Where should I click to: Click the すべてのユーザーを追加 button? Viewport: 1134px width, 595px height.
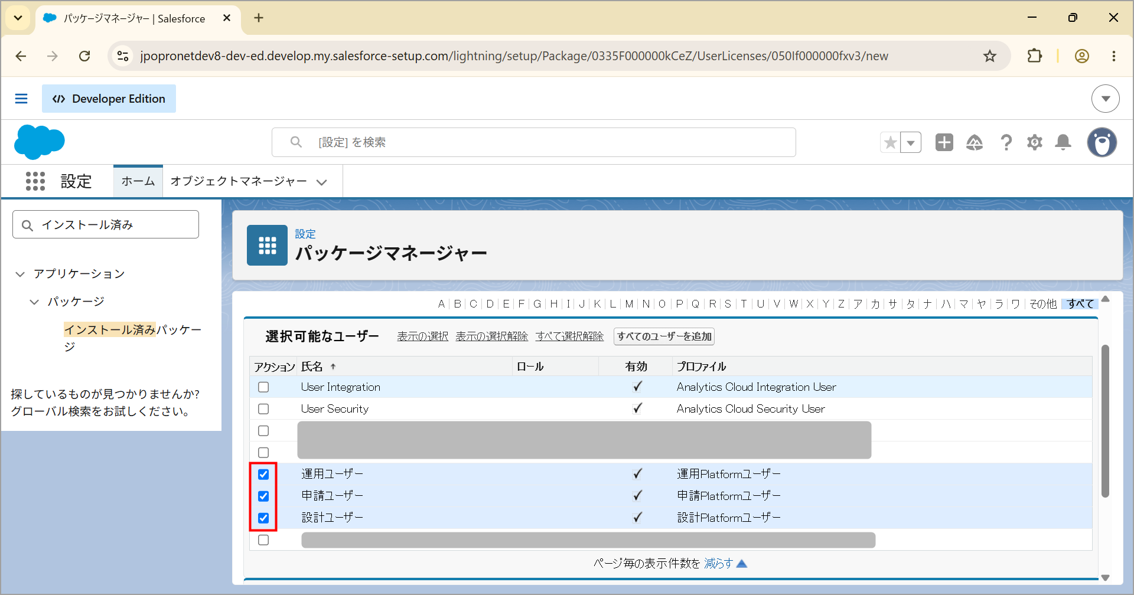click(664, 336)
